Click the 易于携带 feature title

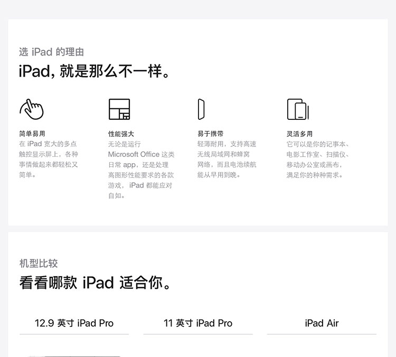tap(210, 134)
